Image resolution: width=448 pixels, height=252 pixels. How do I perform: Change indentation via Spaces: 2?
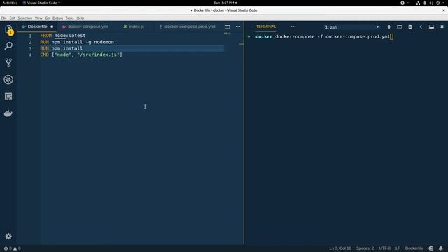pos(365,248)
